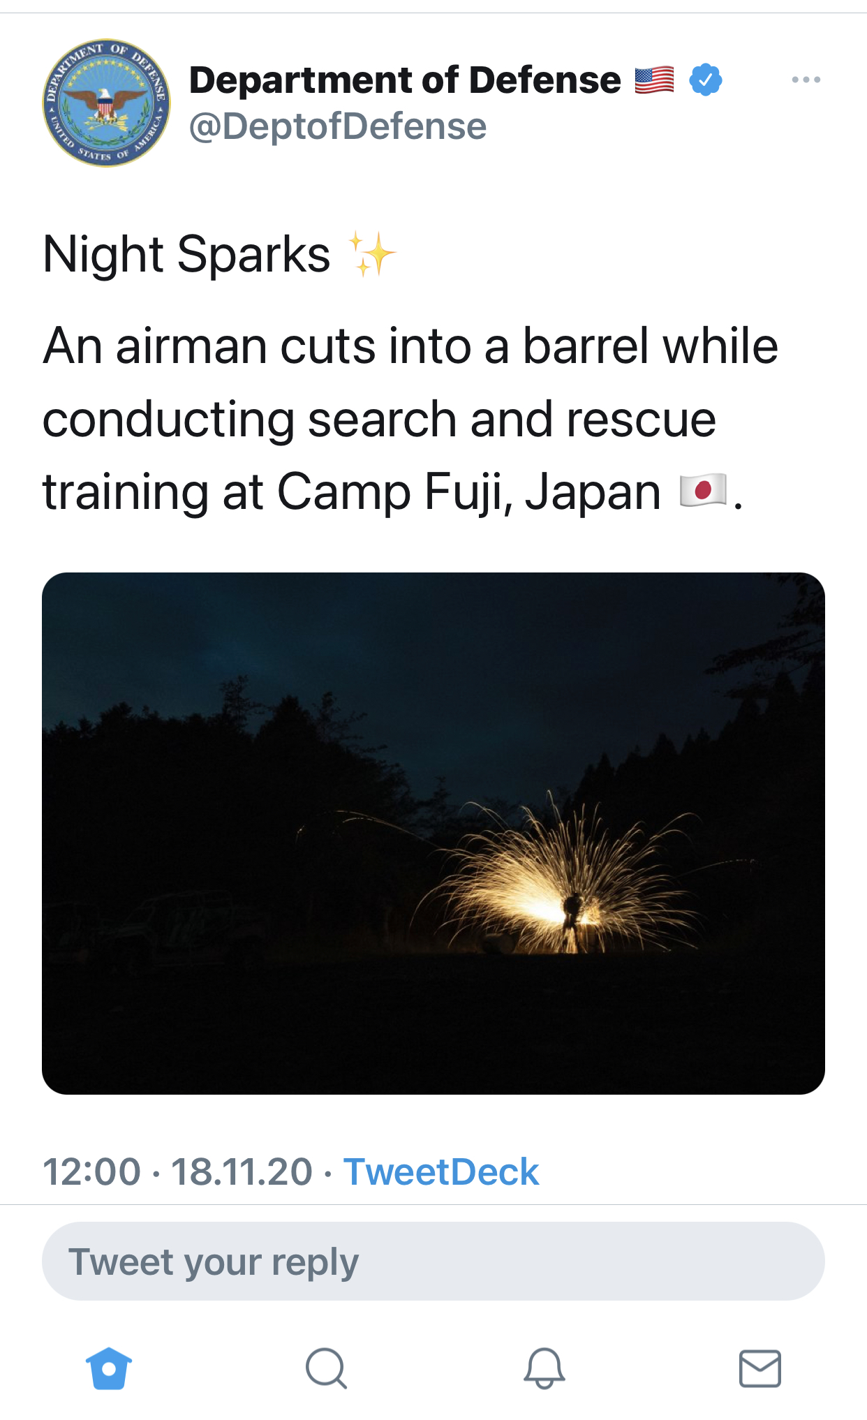Click the 12:00 tweet timestamp

click(x=91, y=1171)
